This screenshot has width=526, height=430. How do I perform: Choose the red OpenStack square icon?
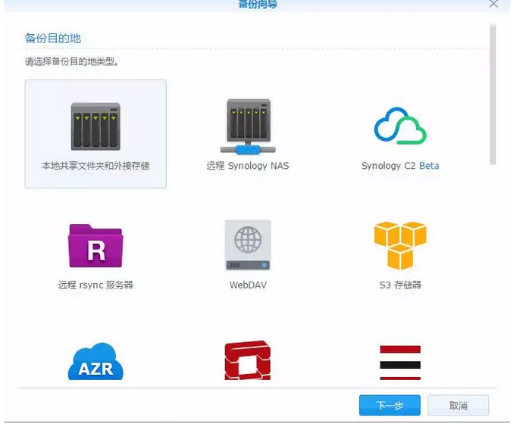pyautogui.click(x=248, y=360)
